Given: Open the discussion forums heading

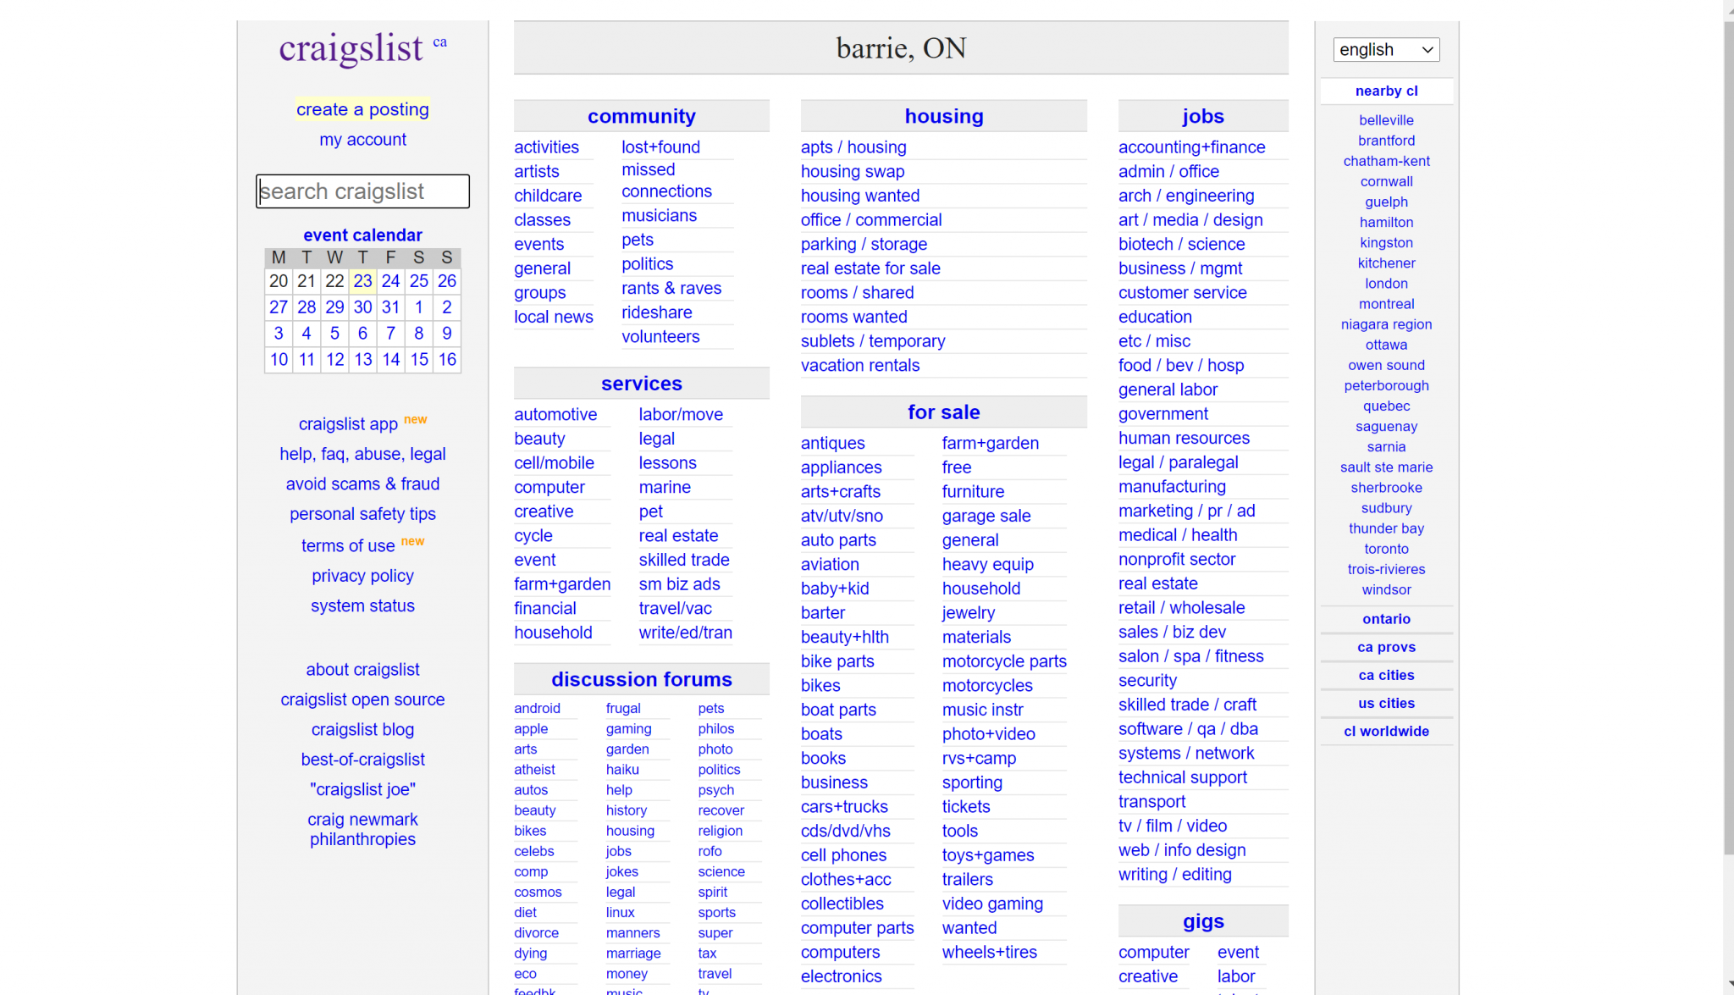Looking at the screenshot, I should point(641,679).
